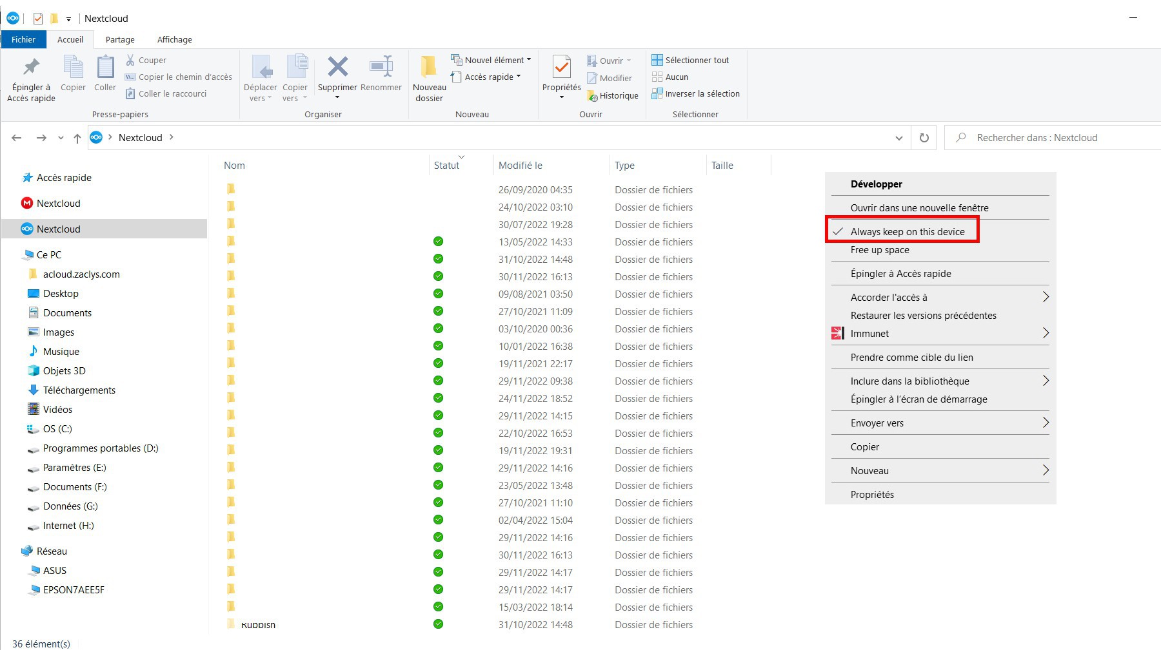Choose 'Free up space' in context menu
The height and width of the screenshot is (650, 1161).
pos(880,250)
